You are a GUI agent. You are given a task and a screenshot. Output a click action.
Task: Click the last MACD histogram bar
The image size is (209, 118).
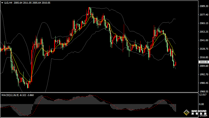point(176,108)
